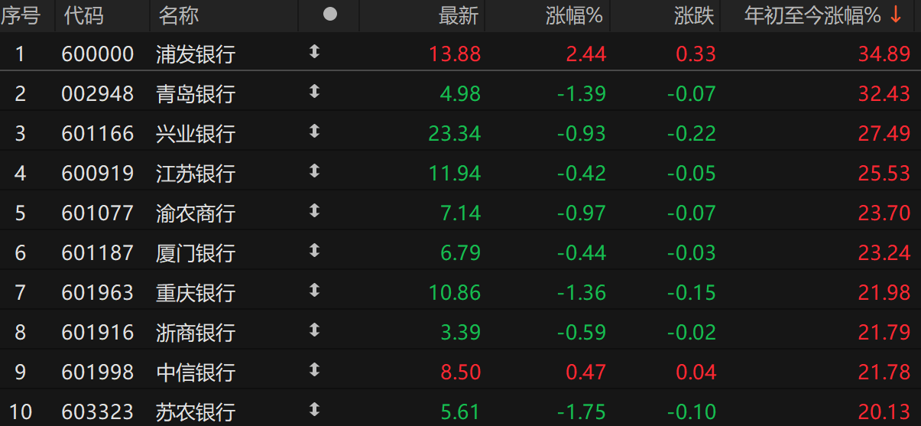Select the 厦门银行 stock name
The width and height of the screenshot is (921, 426).
[x=195, y=253]
